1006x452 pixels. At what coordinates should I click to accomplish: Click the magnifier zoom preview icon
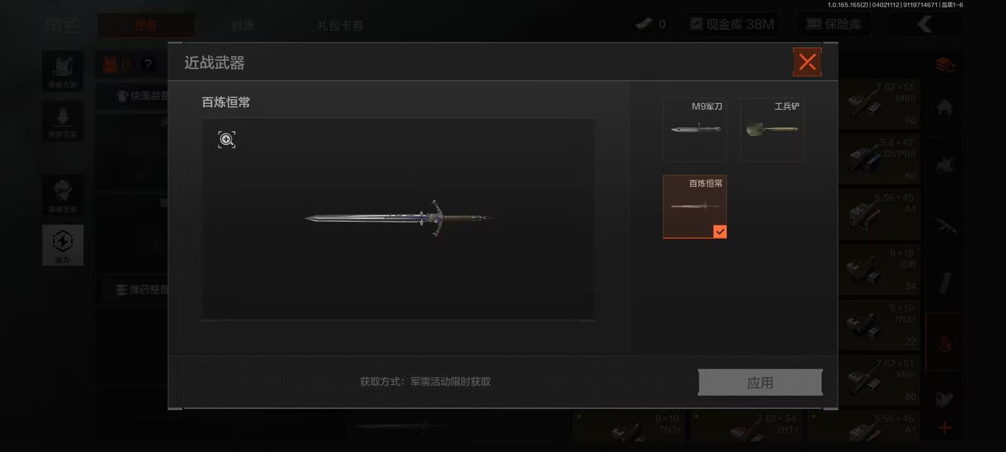tap(226, 140)
